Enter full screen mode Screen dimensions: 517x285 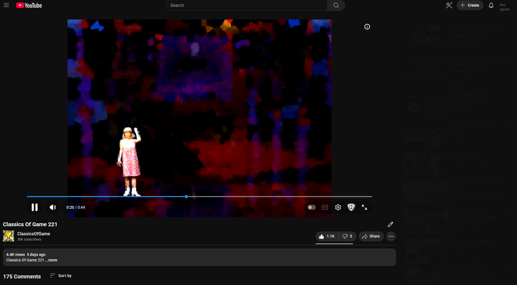pos(364,207)
